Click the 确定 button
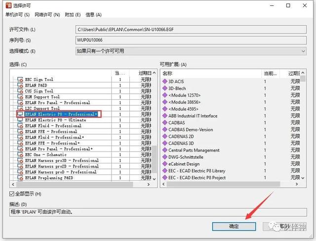This screenshot has width=316, height=241. point(234,227)
